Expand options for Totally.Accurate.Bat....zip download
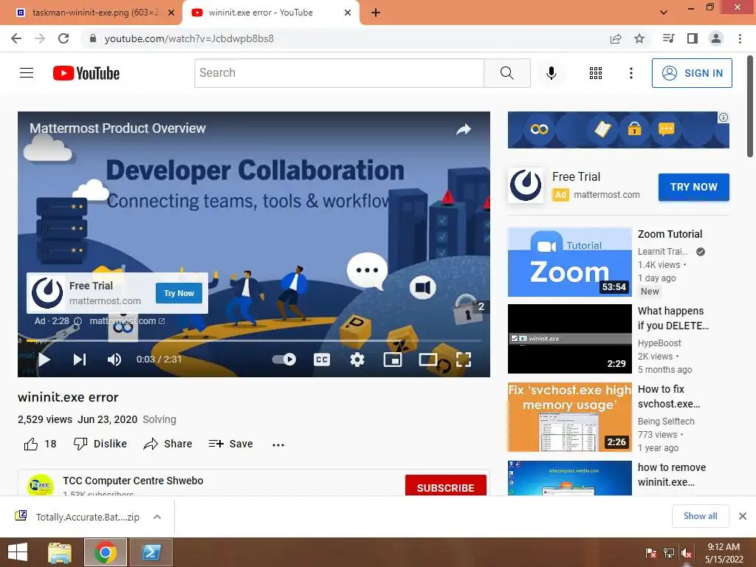Image resolution: width=756 pixels, height=567 pixels. (157, 517)
